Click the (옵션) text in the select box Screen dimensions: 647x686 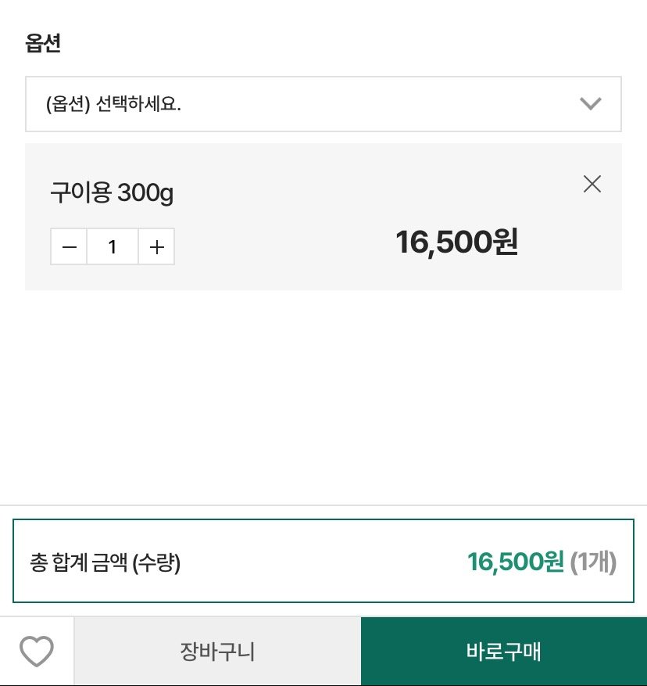(x=68, y=104)
